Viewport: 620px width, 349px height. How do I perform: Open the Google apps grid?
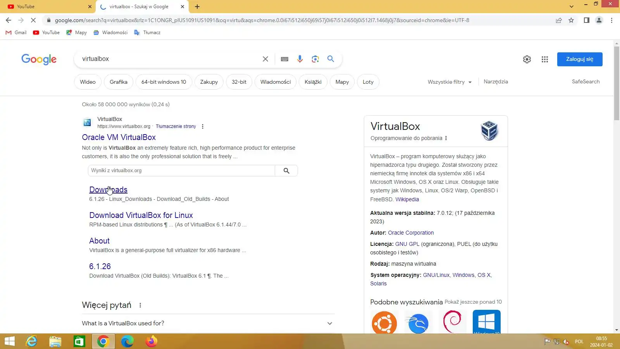click(545, 59)
